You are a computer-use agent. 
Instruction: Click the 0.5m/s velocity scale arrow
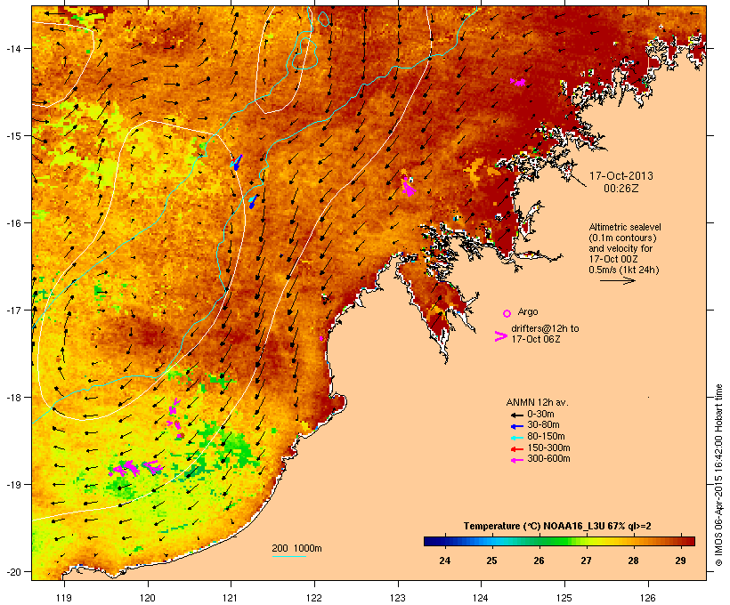(617, 280)
